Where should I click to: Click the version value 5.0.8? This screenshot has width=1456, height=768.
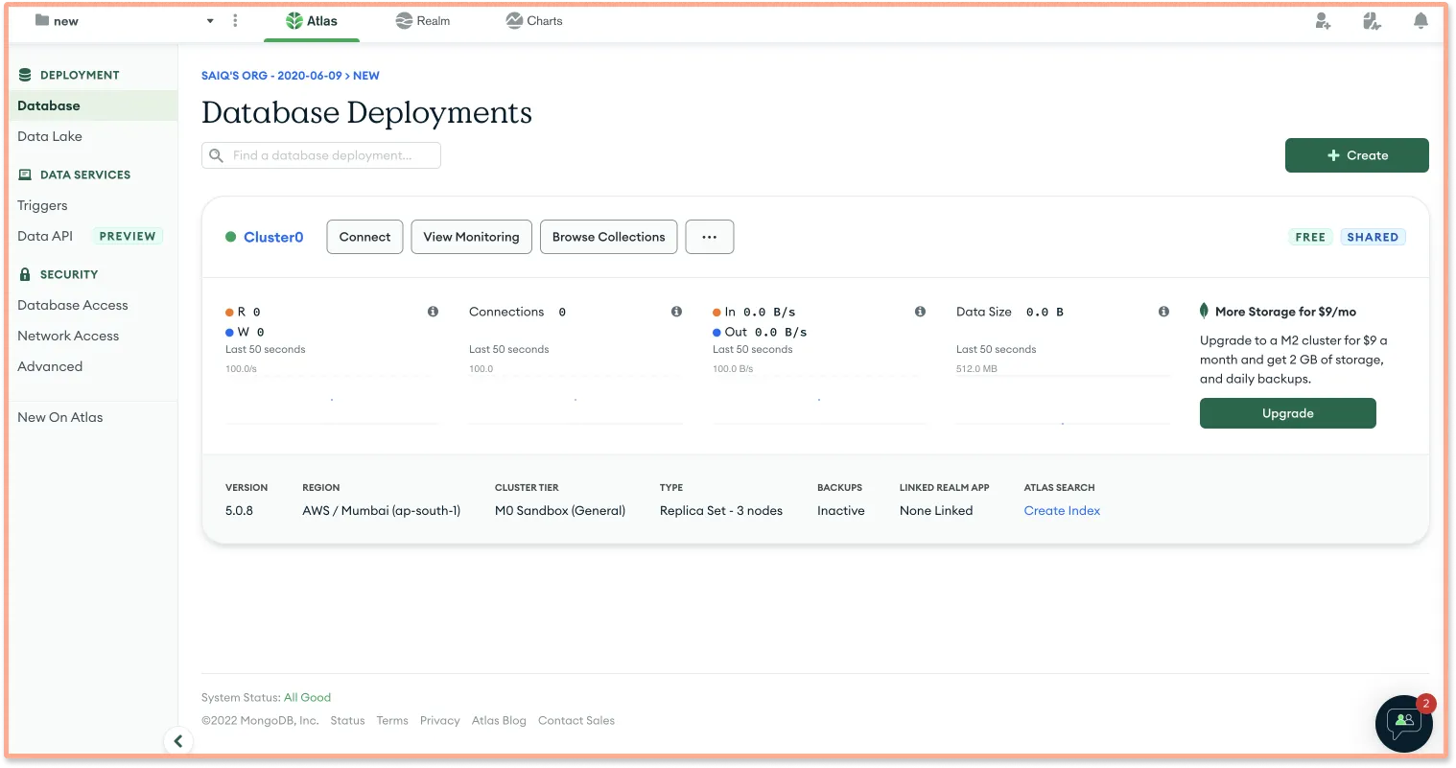tap(239, 511)
